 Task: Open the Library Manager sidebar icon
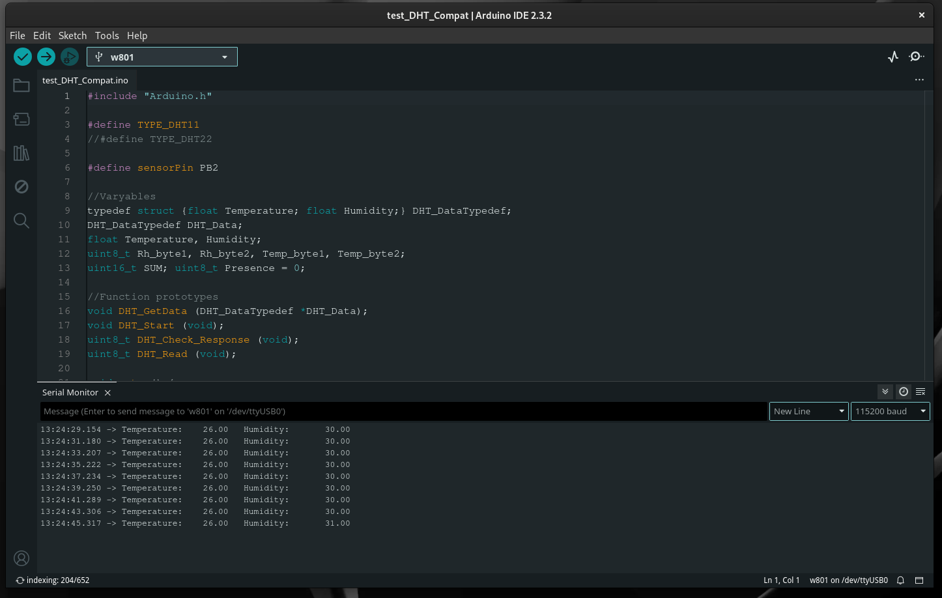(x=21, y=153)
